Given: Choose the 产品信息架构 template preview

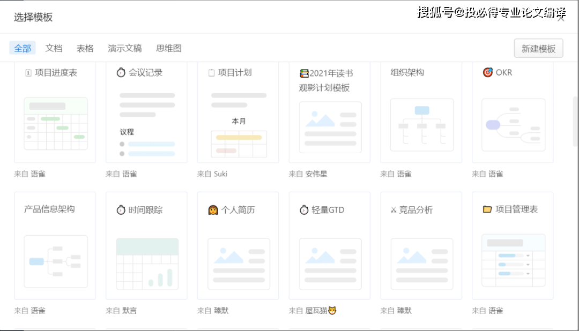Looking at the screenshot, I should pyautogui.click(x=55, y=261).
